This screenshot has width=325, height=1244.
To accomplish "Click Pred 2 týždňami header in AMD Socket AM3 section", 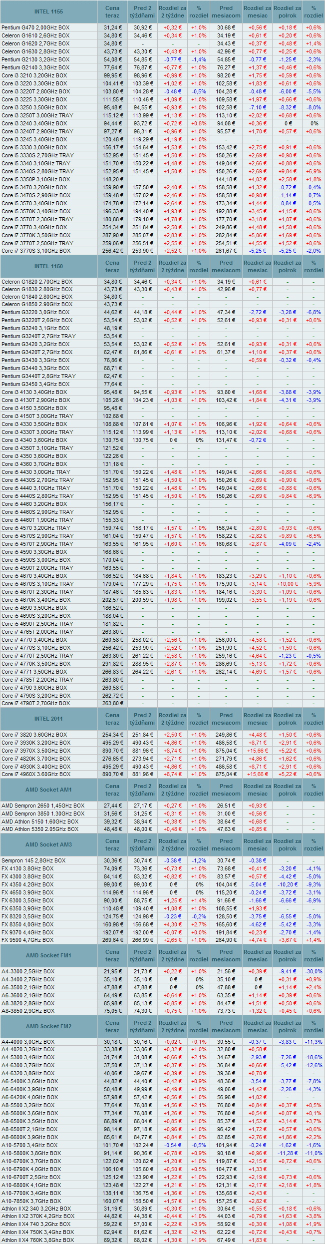I will [142, 844].
